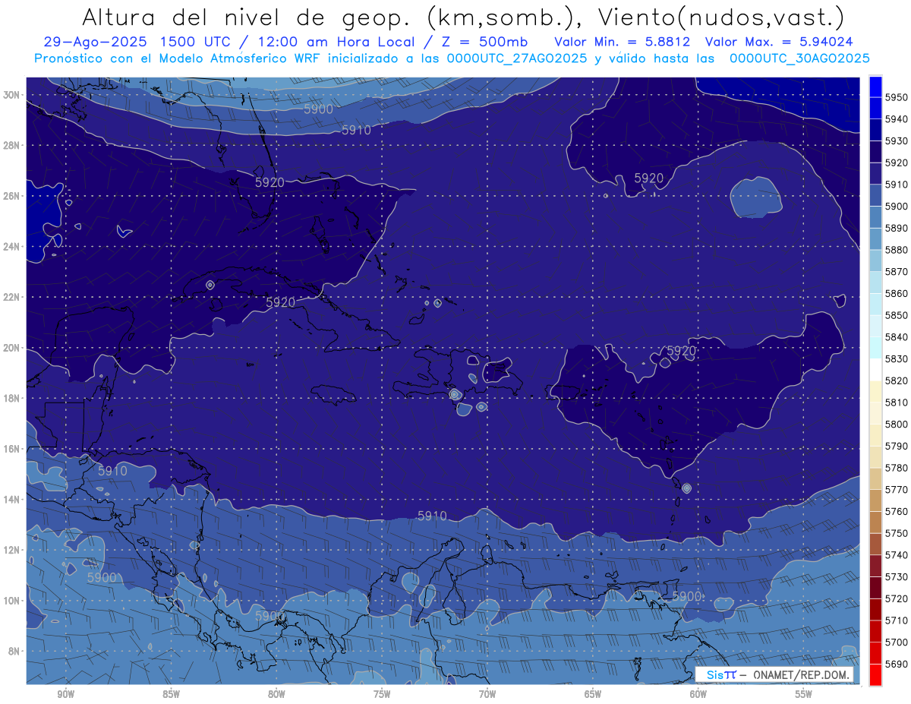Click the "5890" colorbar legend value
Viewport: 911px width, 704px height.
(896, 228)
